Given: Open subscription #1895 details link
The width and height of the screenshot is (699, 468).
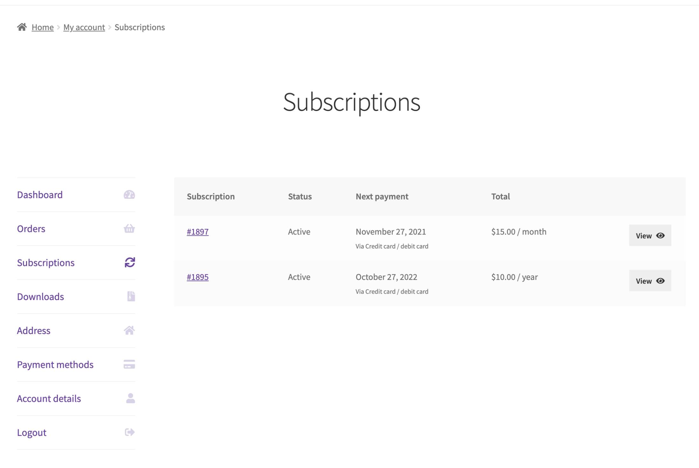Looking at the screenshot, I should coord(197,277).
